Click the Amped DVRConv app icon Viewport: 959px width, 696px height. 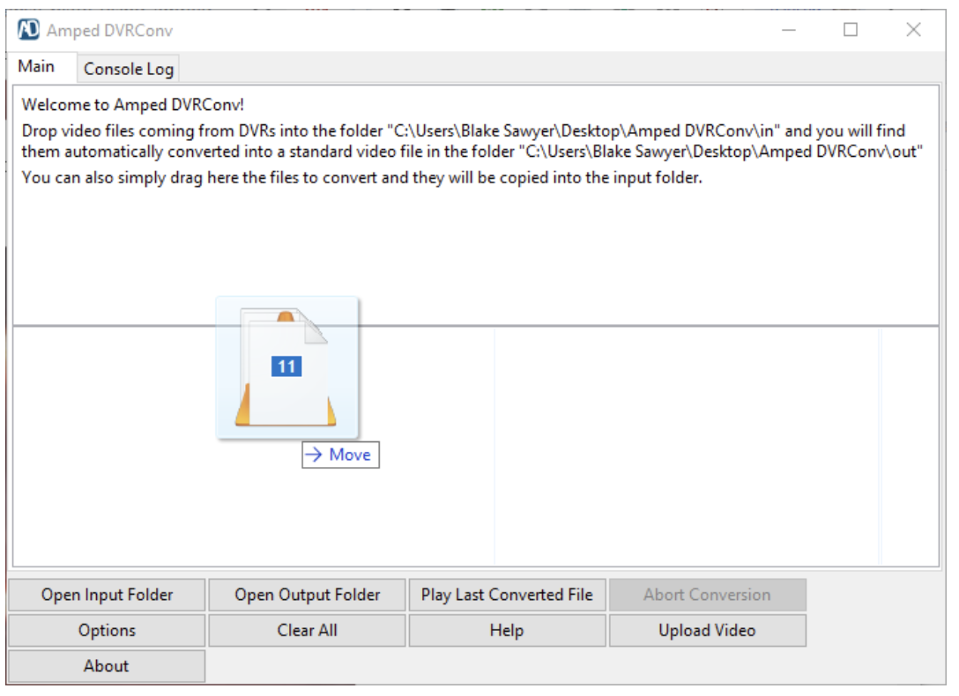tap(29, 29)
